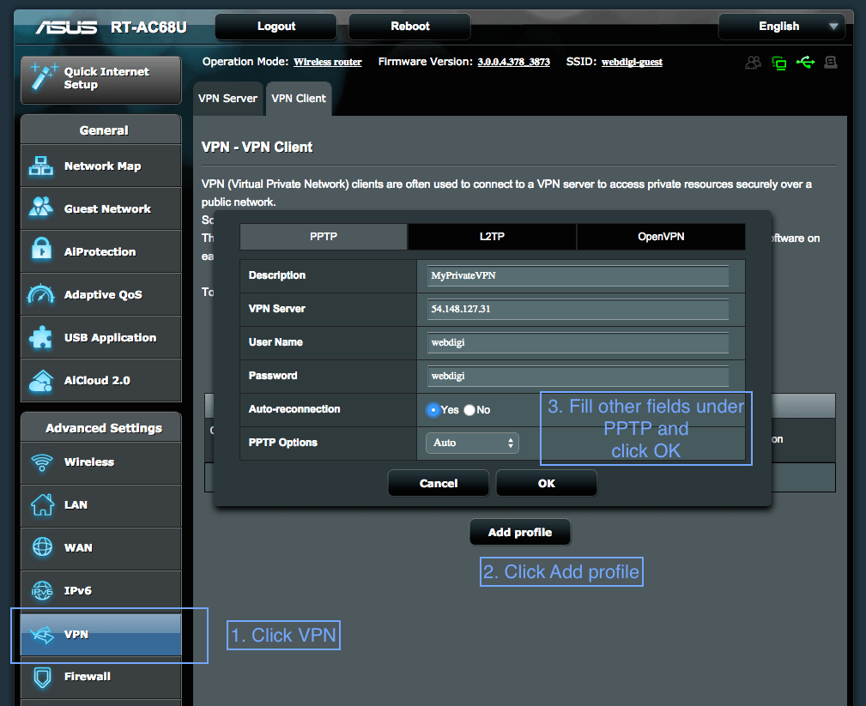
Task: Switch to the L2TP tab
Action: click(492, 236)
